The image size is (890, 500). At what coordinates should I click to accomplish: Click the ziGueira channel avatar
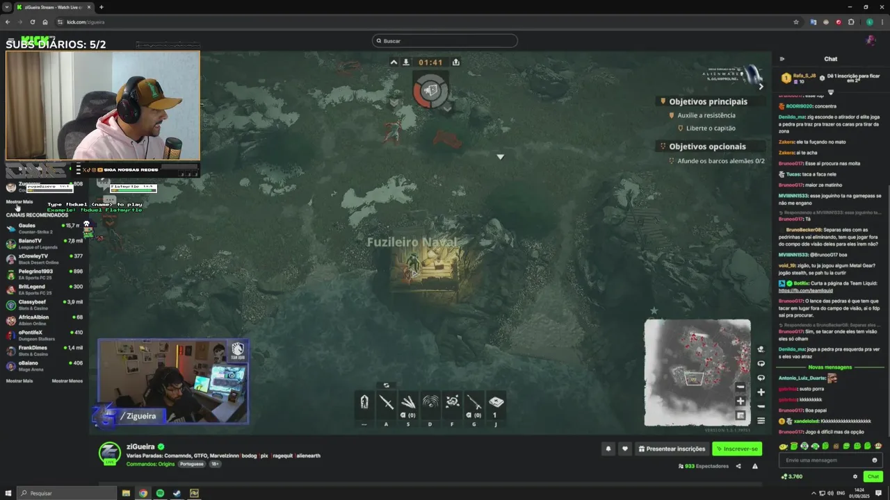[x=109, y=453]
